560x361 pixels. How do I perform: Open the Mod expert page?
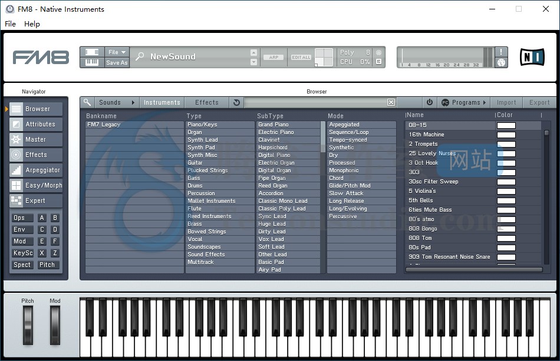(22, 241)
